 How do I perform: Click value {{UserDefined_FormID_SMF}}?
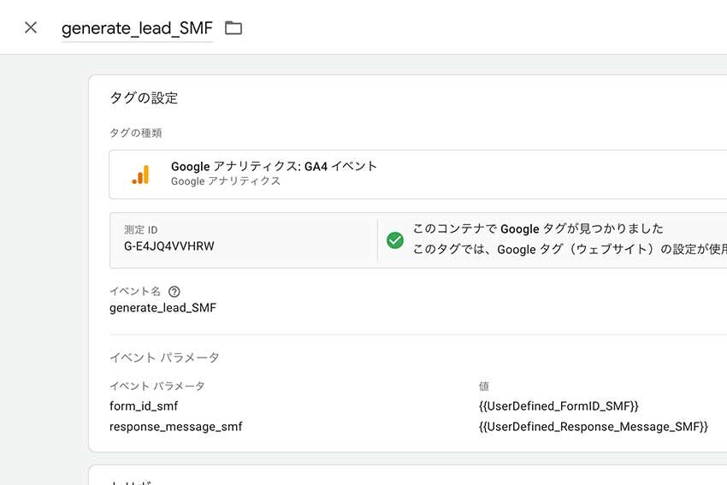click(x=559, y=406)
